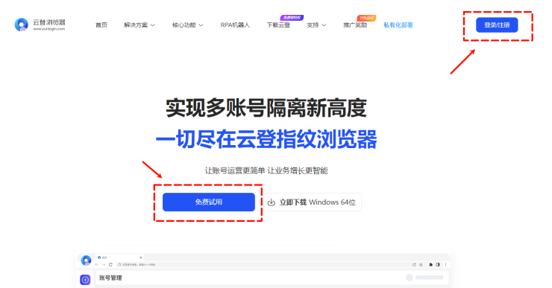Open the product preview image showing 账号管理
Screen dimensions: 552x288
pyautogui.click(x=263, y=270)
